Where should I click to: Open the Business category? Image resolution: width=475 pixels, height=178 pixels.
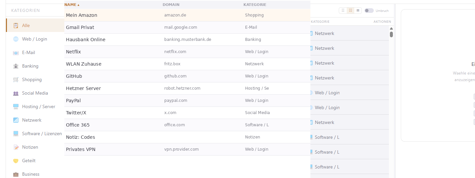click(x=30, y=174)
